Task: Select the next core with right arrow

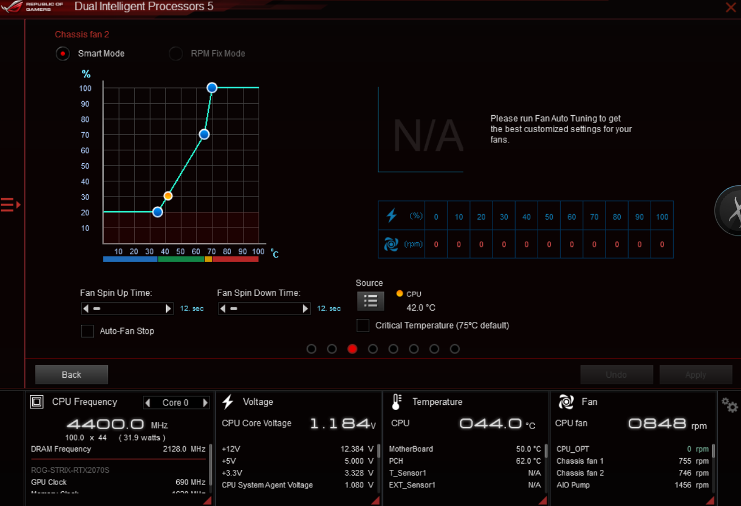Action: 205,403
